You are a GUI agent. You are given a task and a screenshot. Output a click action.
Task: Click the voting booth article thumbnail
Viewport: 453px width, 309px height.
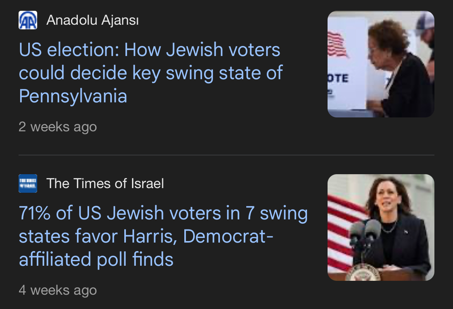(x=381, y=64)
